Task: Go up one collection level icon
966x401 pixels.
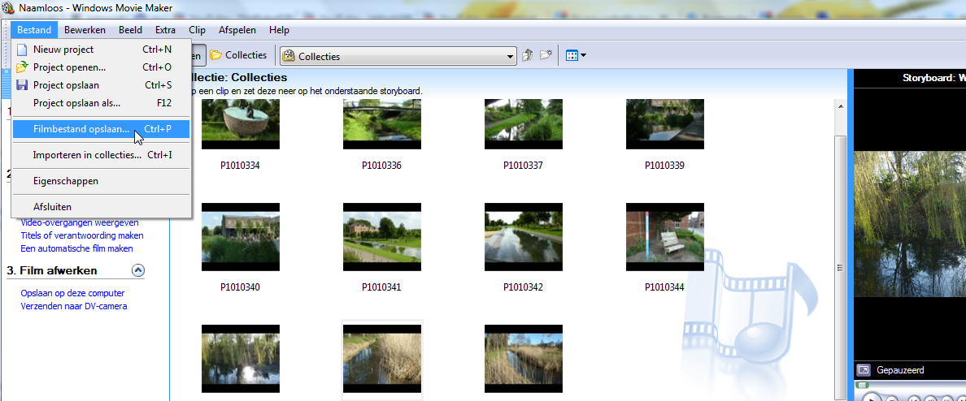Action: [x=528, y=56]
